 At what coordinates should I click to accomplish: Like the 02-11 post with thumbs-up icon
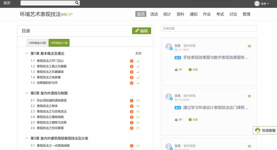coord(176,70)
